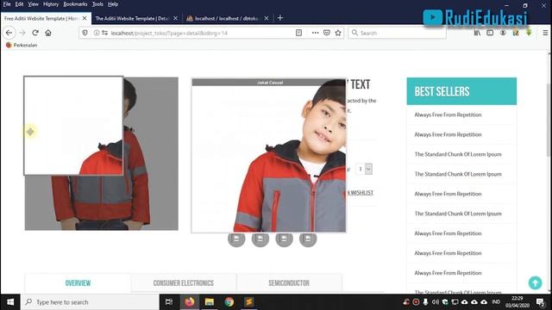This screenshot has height=310, width=552.
Task: Open the Firefox account icon
Action: (503, 33)
